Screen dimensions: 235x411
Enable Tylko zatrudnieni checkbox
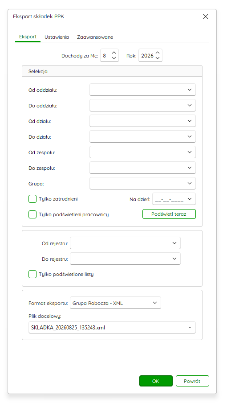(32, 199)
